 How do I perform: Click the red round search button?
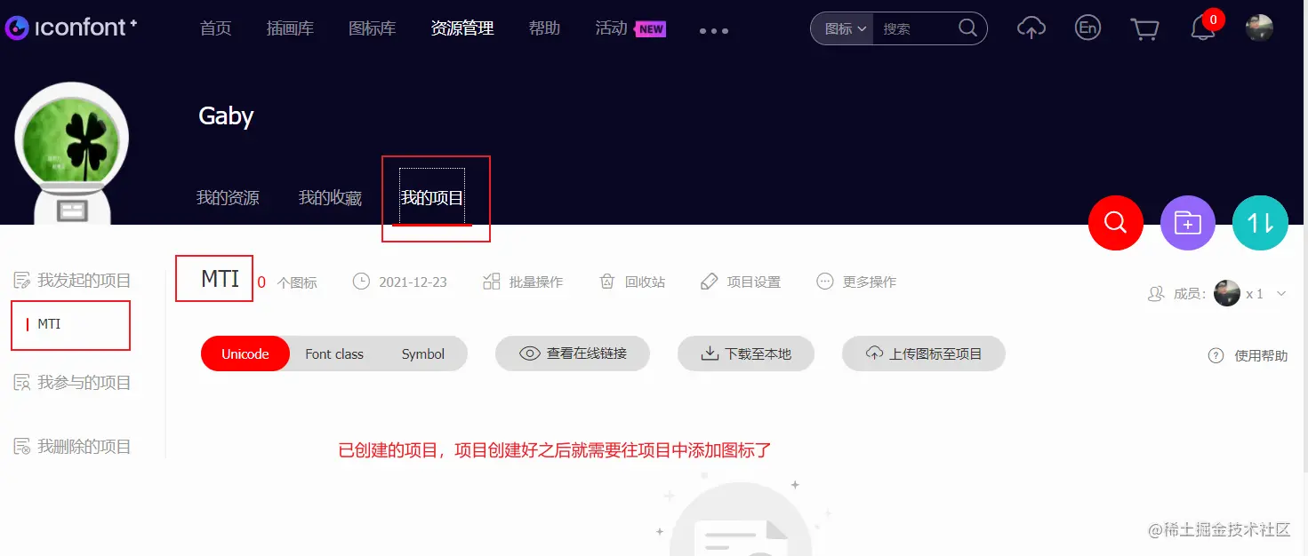point(1115,223)
